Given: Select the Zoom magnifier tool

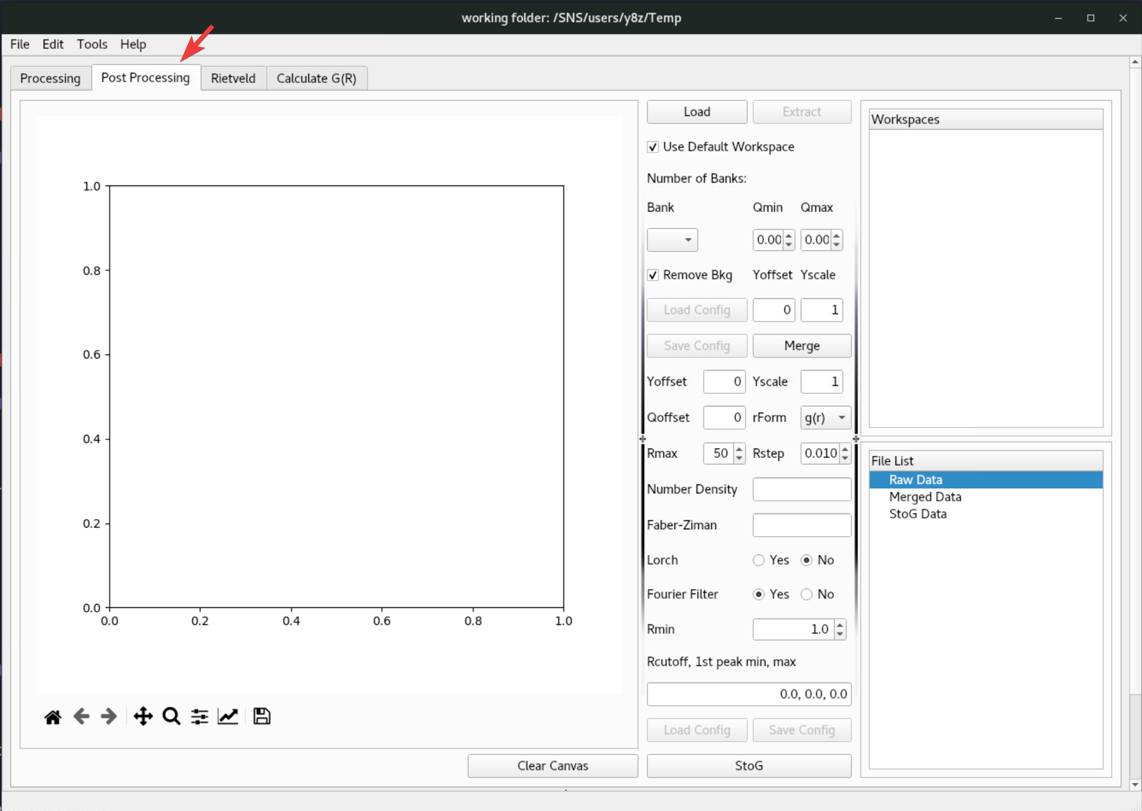Looking at the screenshot, I should point(171,717).
